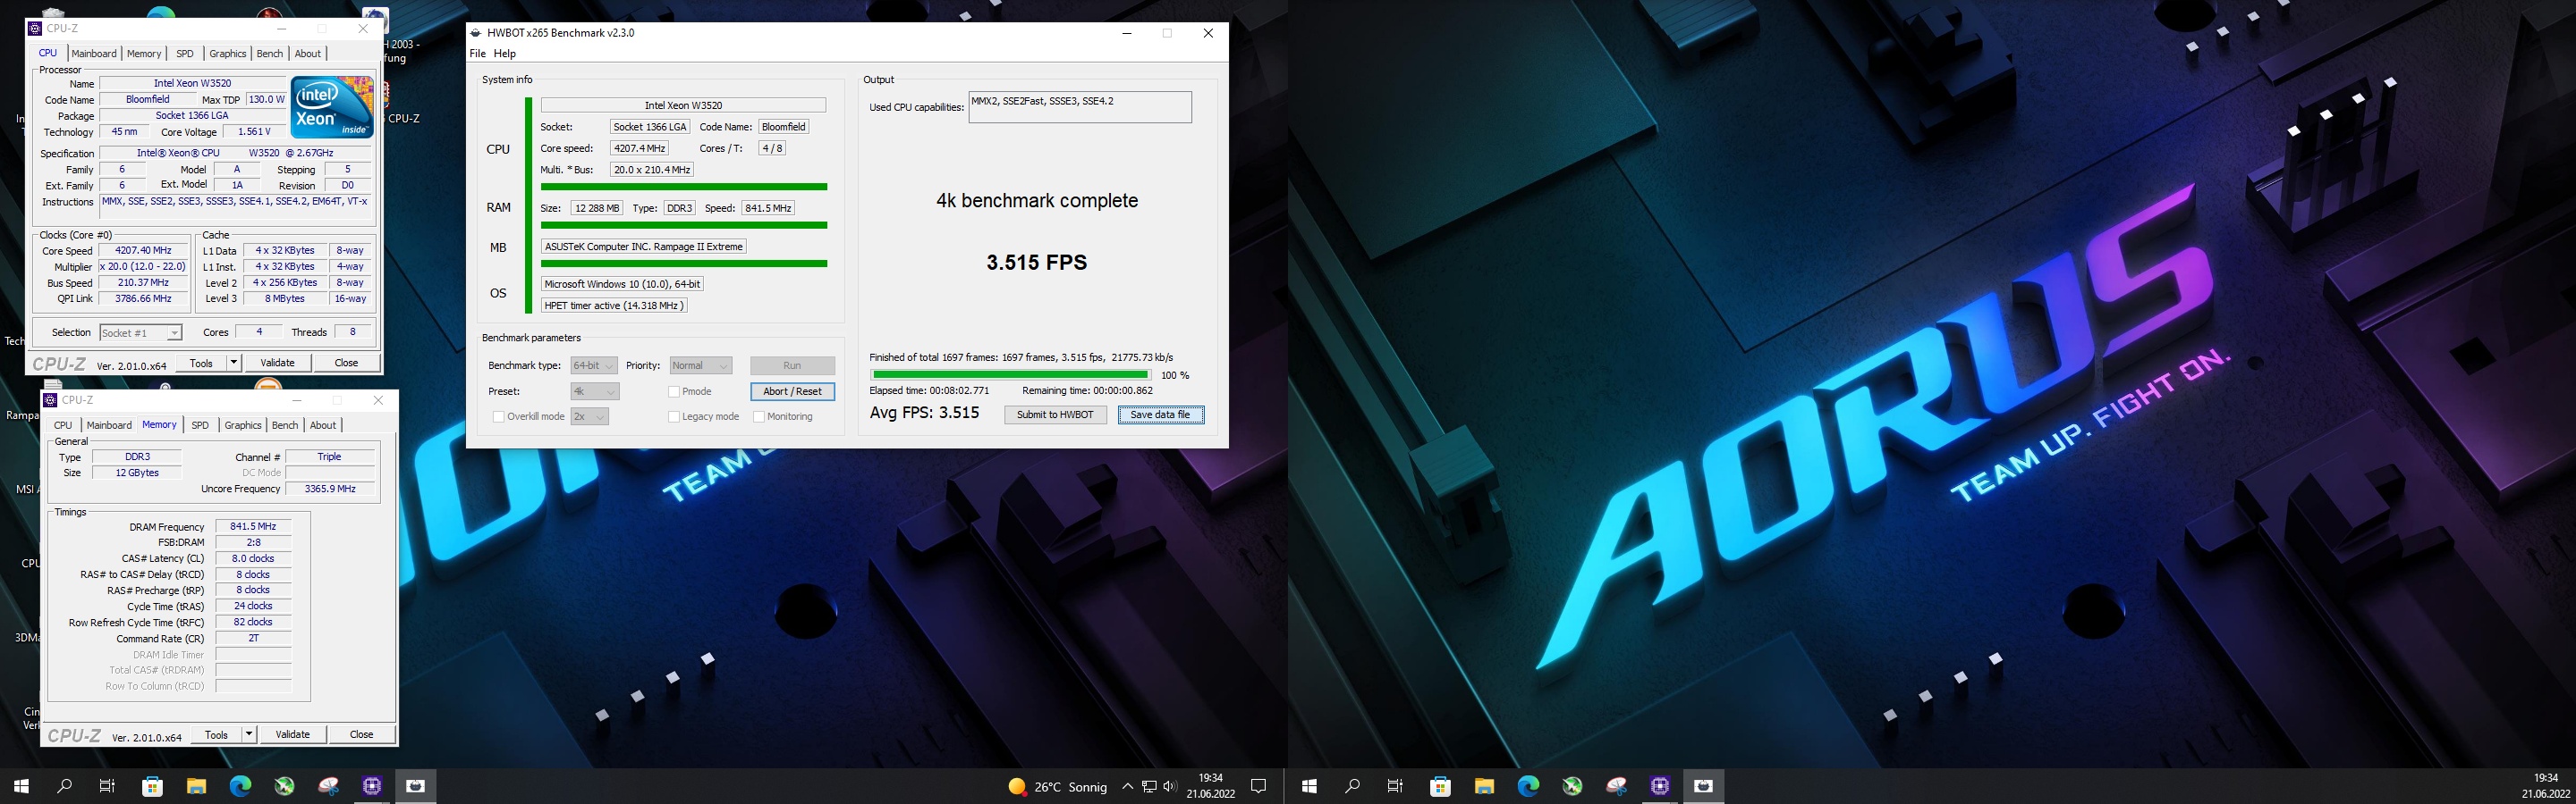Open Search on right monitor taskbar
Viewport: 2576px width, 804px height.
coord(1353,786)
